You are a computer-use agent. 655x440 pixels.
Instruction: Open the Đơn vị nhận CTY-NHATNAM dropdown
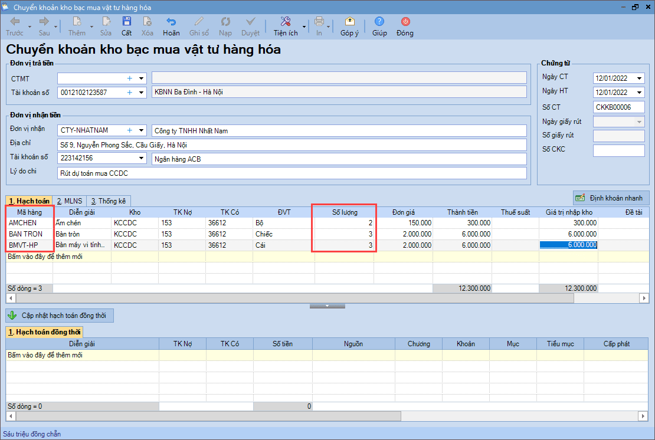[x=141, y=130]
